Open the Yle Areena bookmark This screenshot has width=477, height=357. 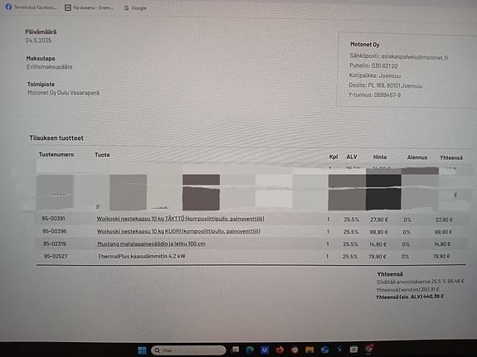tap(89, 7)
